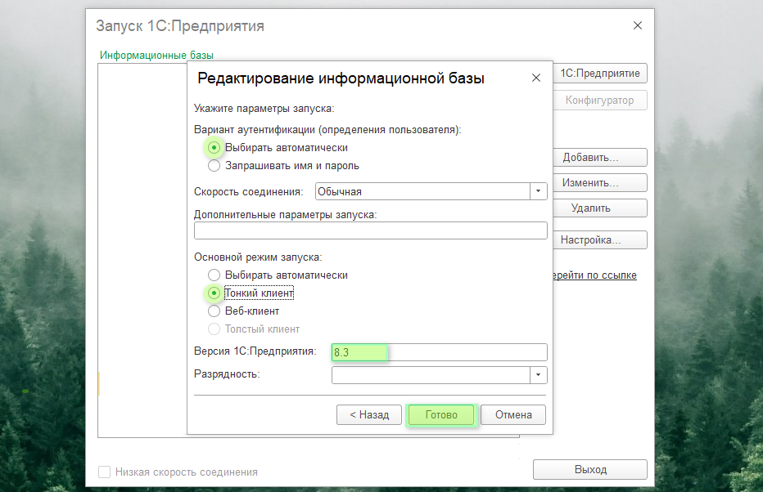Click 'Добавить...' button
The height and width of the screenshot is (492, 763).
click(x=600, y=158)
